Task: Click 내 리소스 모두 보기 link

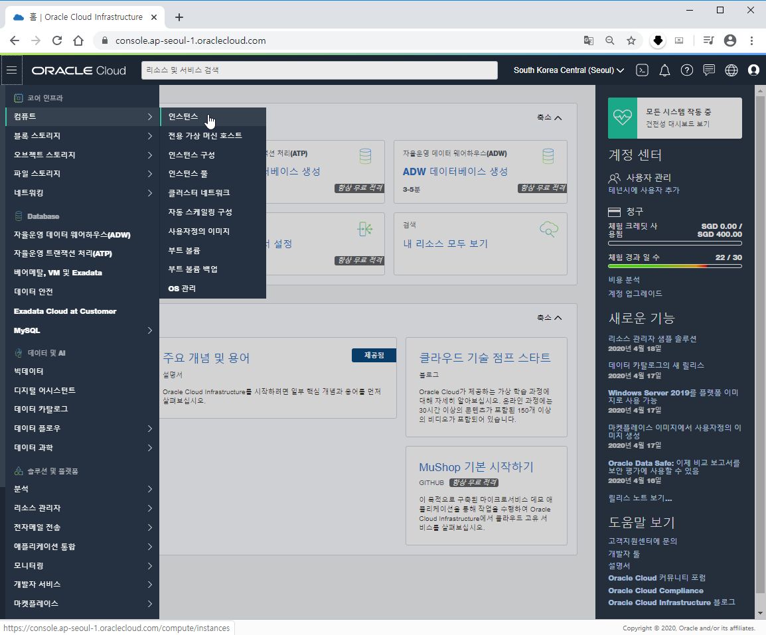Action: coord(445,244)
